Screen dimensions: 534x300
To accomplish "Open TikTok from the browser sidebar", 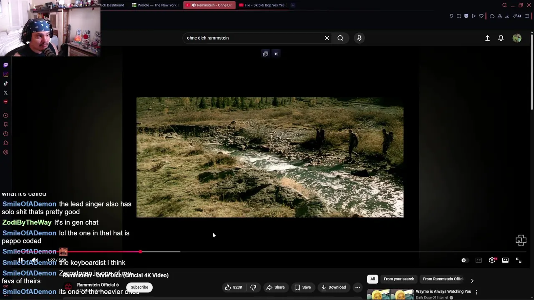I will [x=5, y=83].
